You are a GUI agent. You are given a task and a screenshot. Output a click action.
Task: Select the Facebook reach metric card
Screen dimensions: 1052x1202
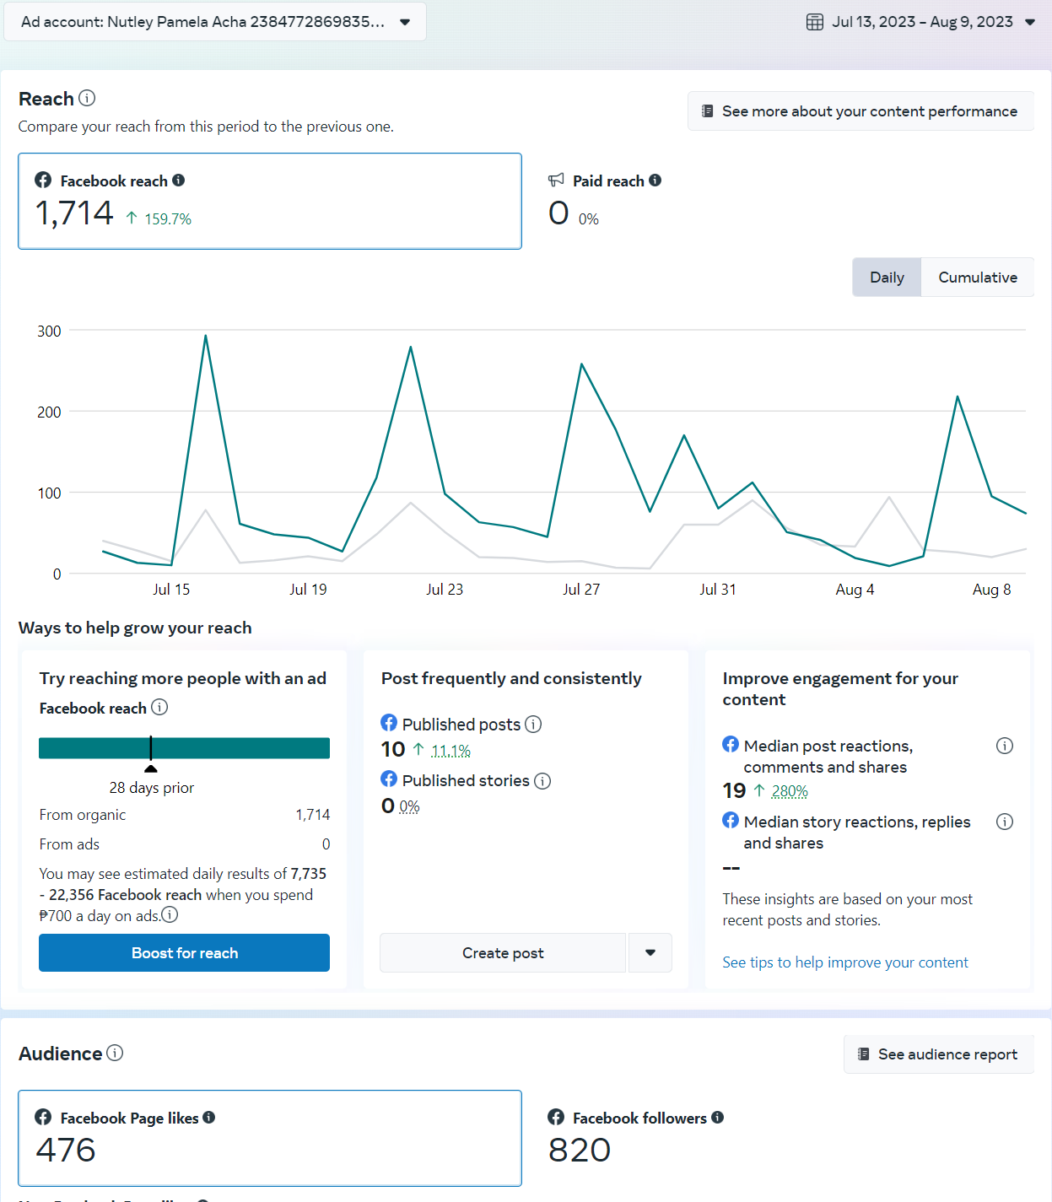click(270, 201)
